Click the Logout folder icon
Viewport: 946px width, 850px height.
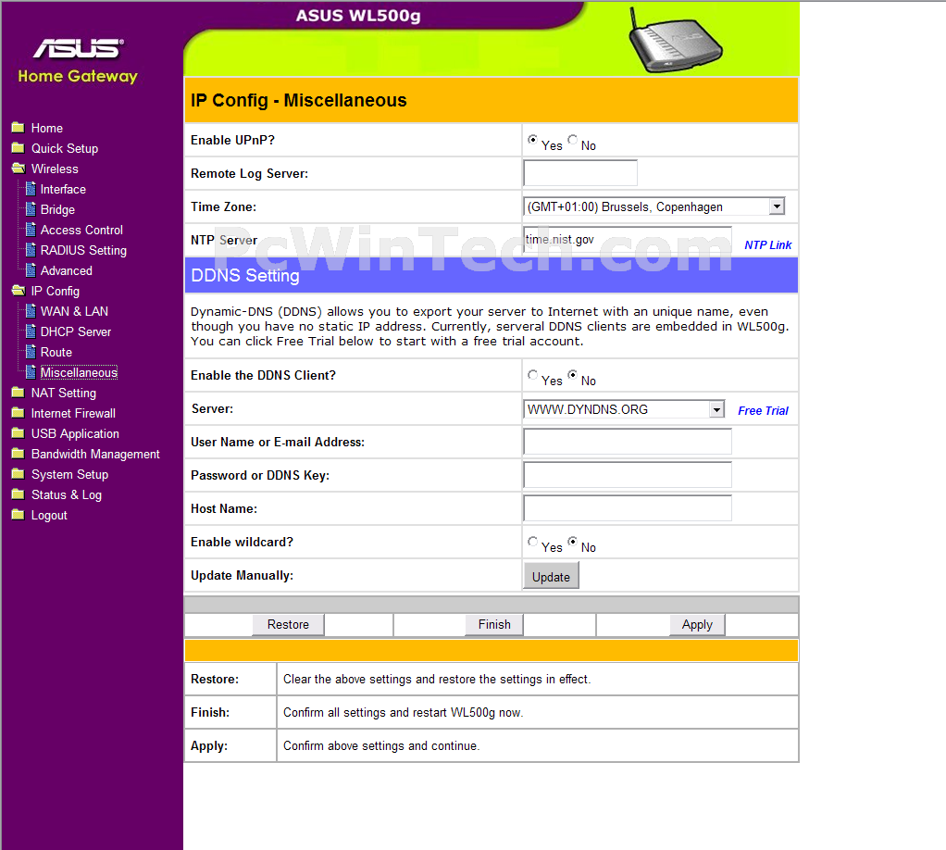pyautogui.click(x=19, y=515)
